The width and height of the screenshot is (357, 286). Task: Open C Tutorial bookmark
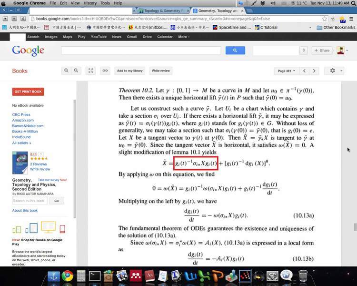[x=266, y=27]
